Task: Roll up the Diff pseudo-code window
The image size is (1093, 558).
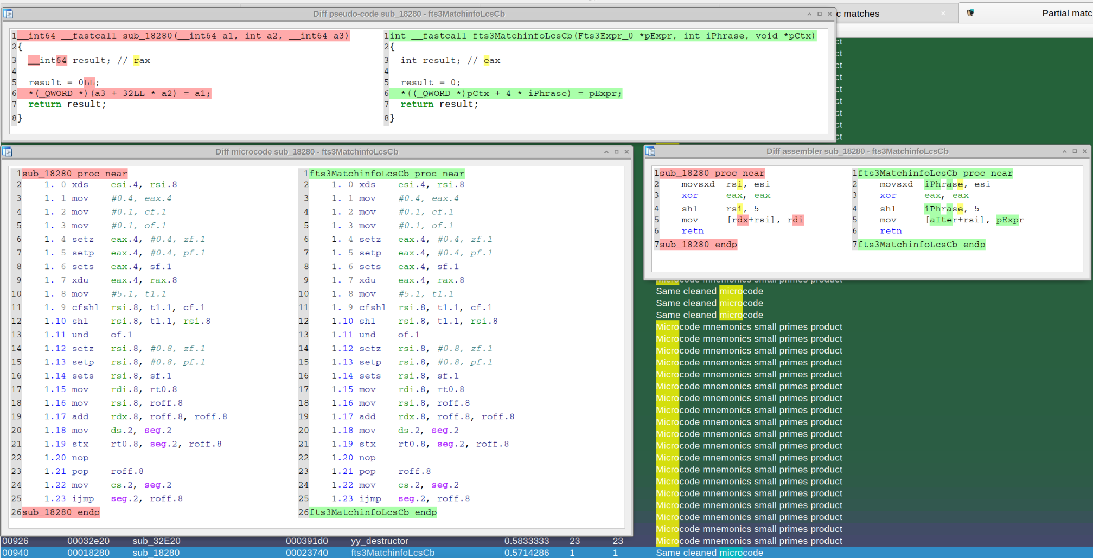Action: pos(809,14)
